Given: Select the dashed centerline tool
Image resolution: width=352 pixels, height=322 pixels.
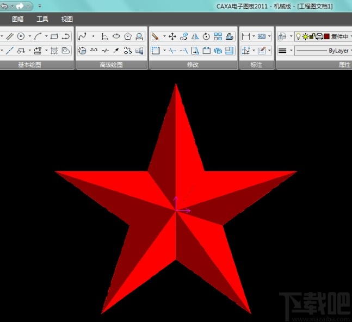Looking at the screenshot, I should click(x=9, y=51).
